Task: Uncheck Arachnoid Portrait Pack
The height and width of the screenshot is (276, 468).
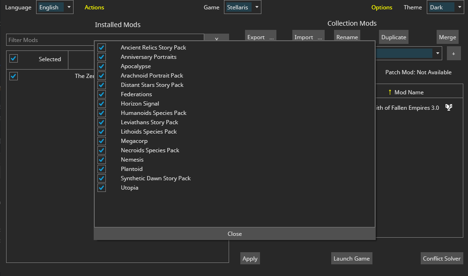Action: pos(102,76)
